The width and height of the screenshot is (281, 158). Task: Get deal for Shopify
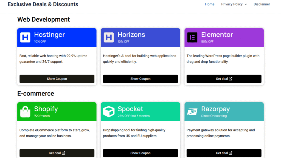click(57, 153)
